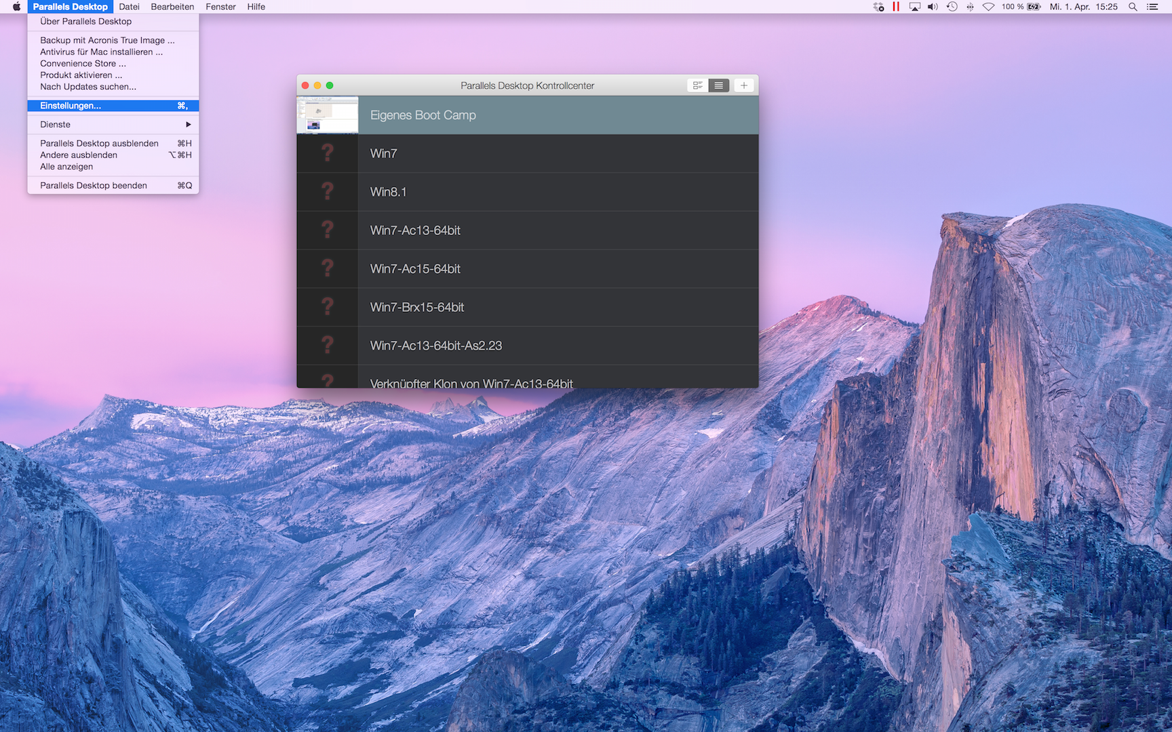Click the red Parallels pause icon in menu bar

tap(896, 7)
